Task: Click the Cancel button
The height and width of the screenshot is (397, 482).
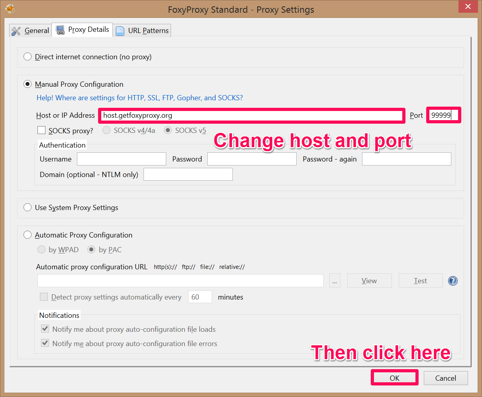Action: [446, 378]
